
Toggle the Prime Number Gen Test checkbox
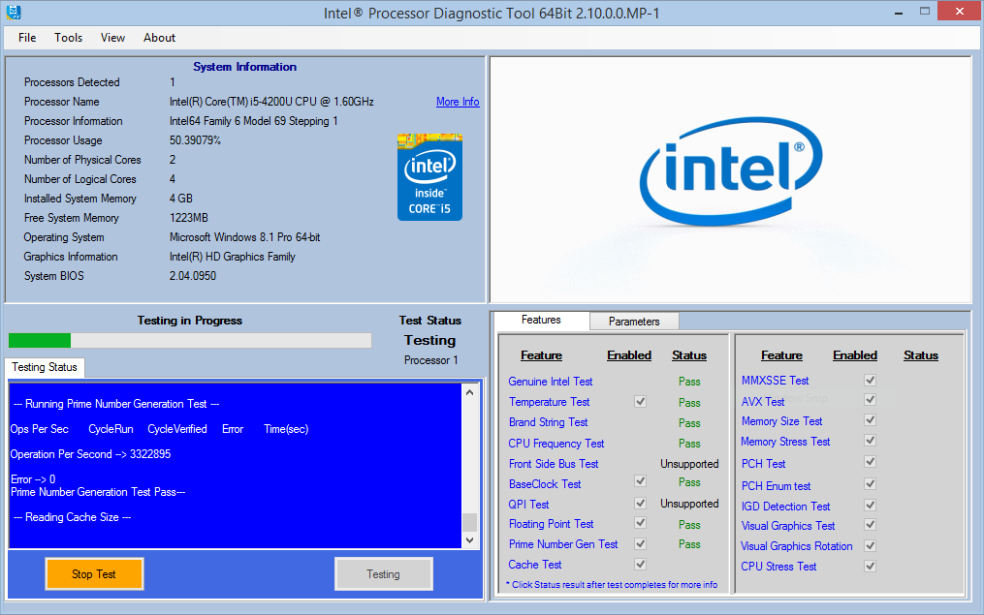(640, 543)
